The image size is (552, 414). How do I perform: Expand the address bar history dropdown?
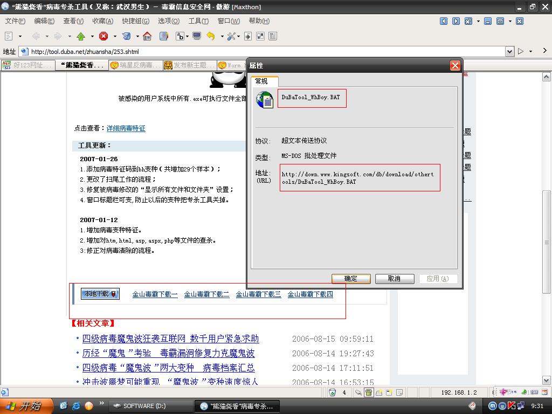tap(509, 52)
